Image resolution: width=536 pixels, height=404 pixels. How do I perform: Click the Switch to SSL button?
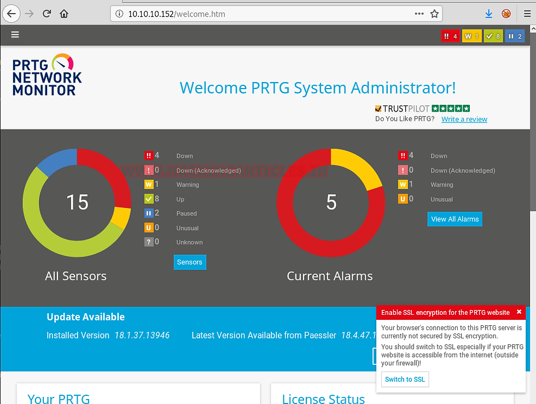tap(405, 379)
